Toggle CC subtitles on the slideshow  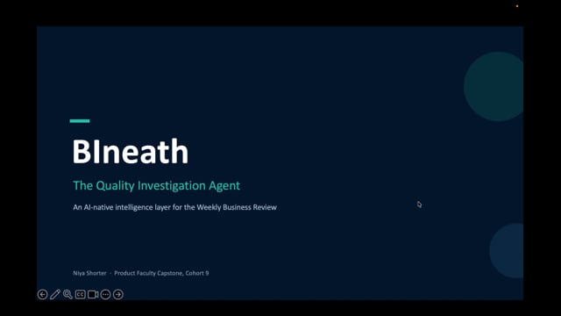[x=80, y=295]
